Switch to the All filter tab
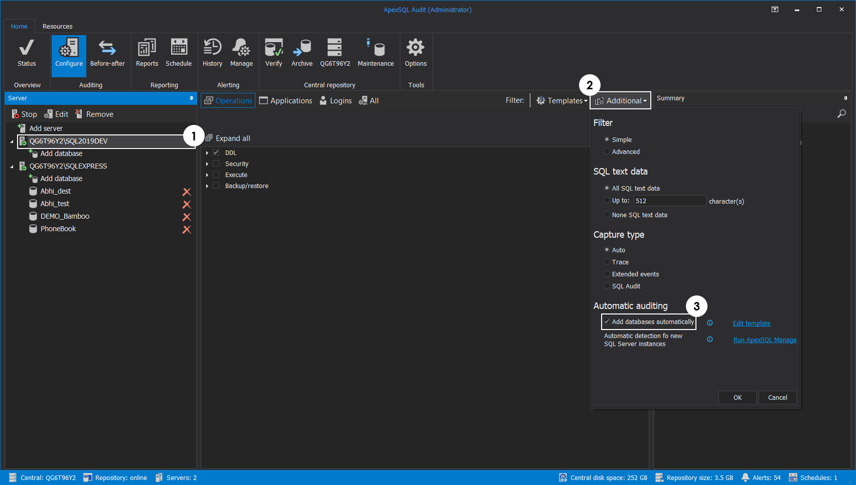Image resolution: width=856 pixels, height=485 pixels. click(369, 101)
